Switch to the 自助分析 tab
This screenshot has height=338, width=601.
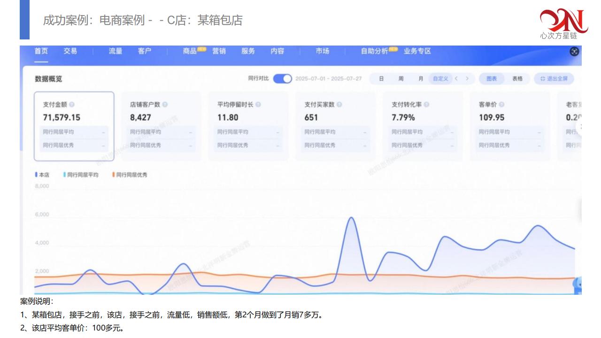click(374, 51)
